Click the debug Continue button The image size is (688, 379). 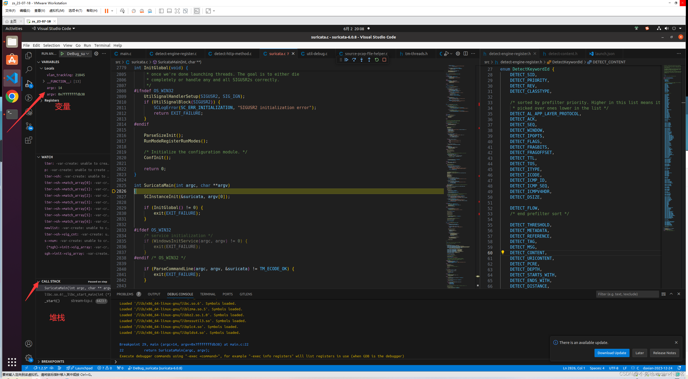[x=346, y=60]
